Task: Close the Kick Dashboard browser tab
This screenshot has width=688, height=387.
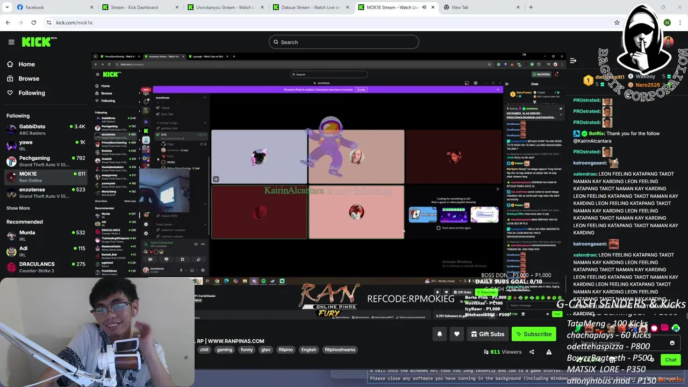Action: tap(177, 8)
